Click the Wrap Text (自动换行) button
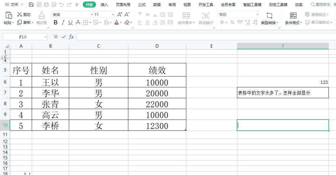Screen dimensions: 336x175 click(x=206, y=18)
